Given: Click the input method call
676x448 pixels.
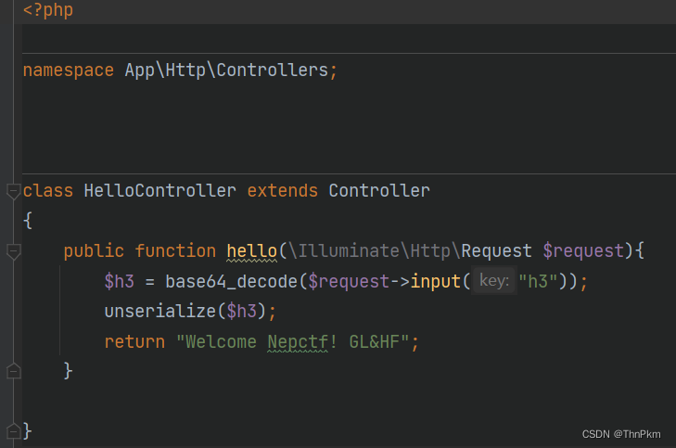Looking at the screenshot, I should pyautogui.click(x=435, y=281).
